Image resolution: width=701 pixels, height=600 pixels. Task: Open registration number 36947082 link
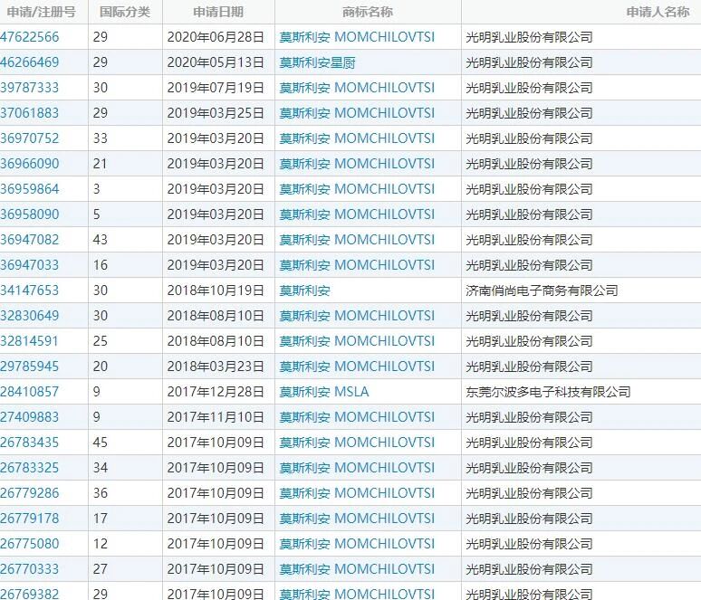pyautogui.click(x=30, y=240)
